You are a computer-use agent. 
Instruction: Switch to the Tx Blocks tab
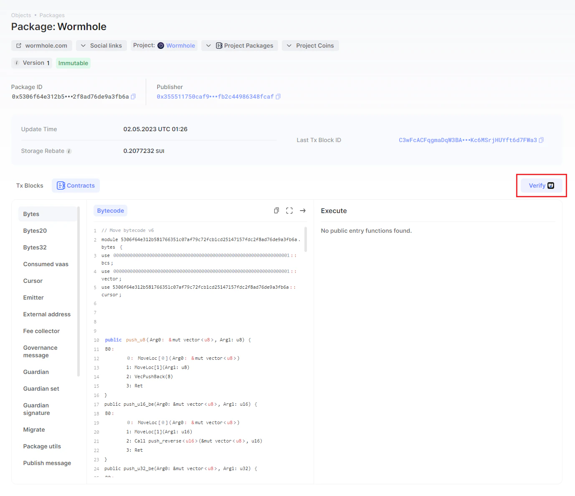click(30, 186)
